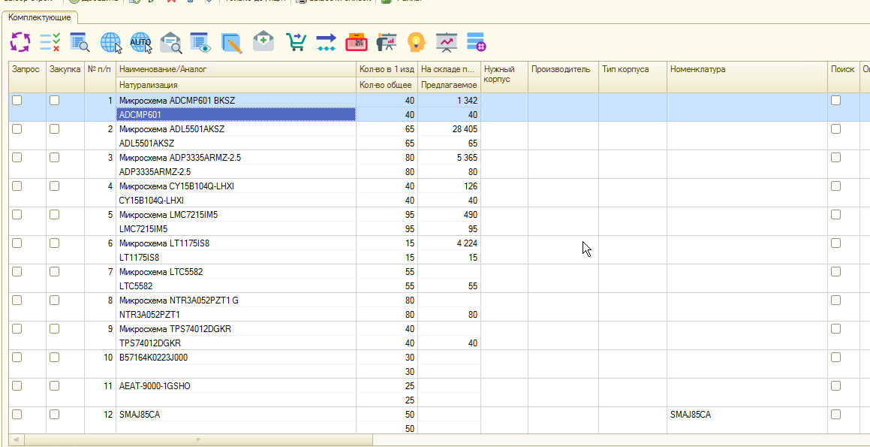Click the list with eye icon

pos(200,42)
